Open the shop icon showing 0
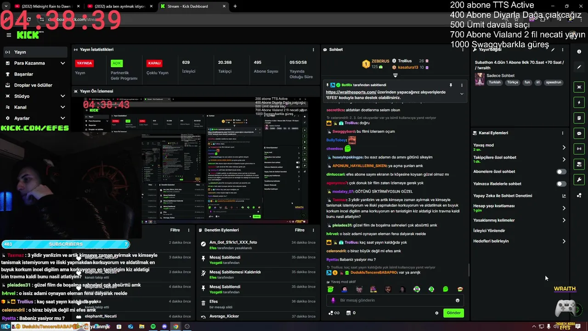This screenshot has width=588, height=331. 351,313
